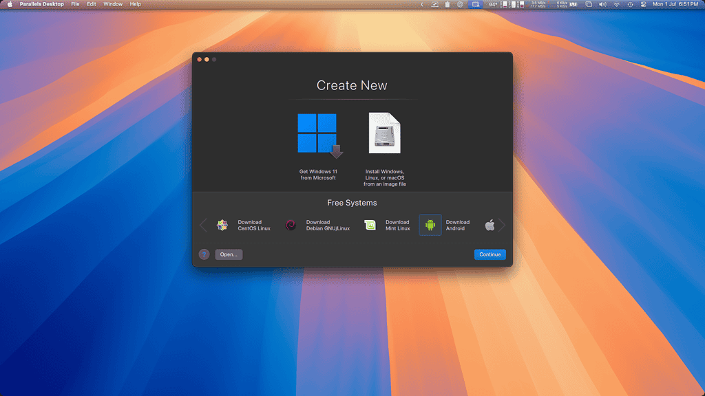Viewport: 705px width, 396px height.
Task: Click the Open... button
Action: [x=229, y=254]
